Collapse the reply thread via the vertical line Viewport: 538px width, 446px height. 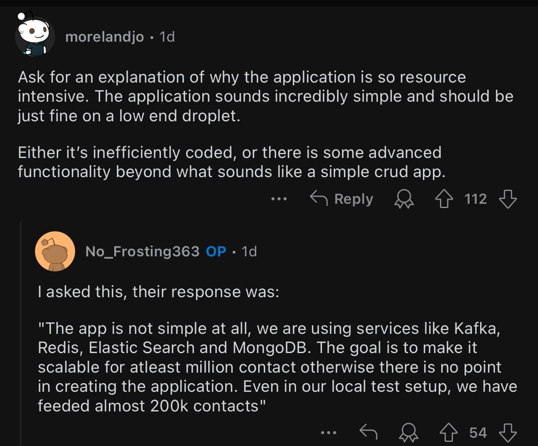pyautogui.click(x=21, y=336)
